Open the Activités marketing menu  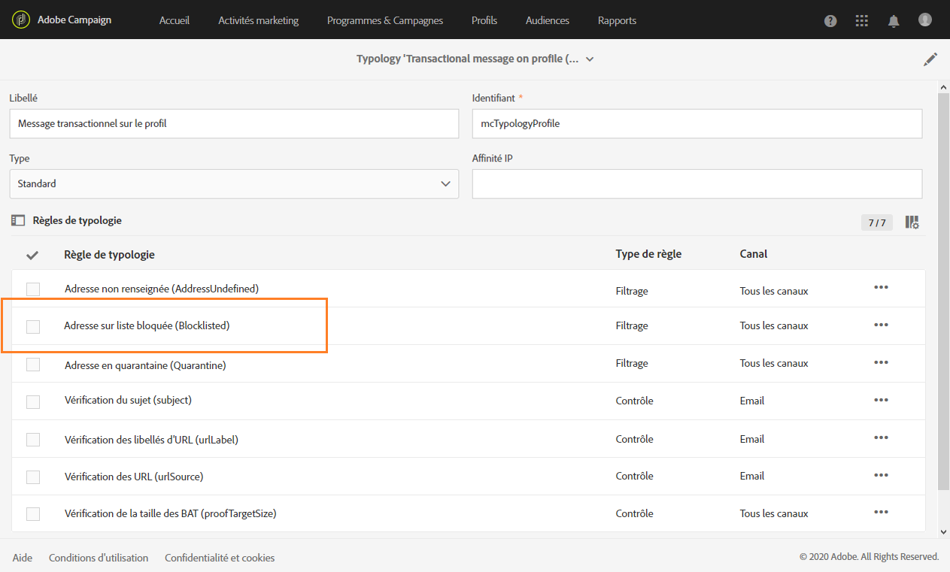pos(258,20)
